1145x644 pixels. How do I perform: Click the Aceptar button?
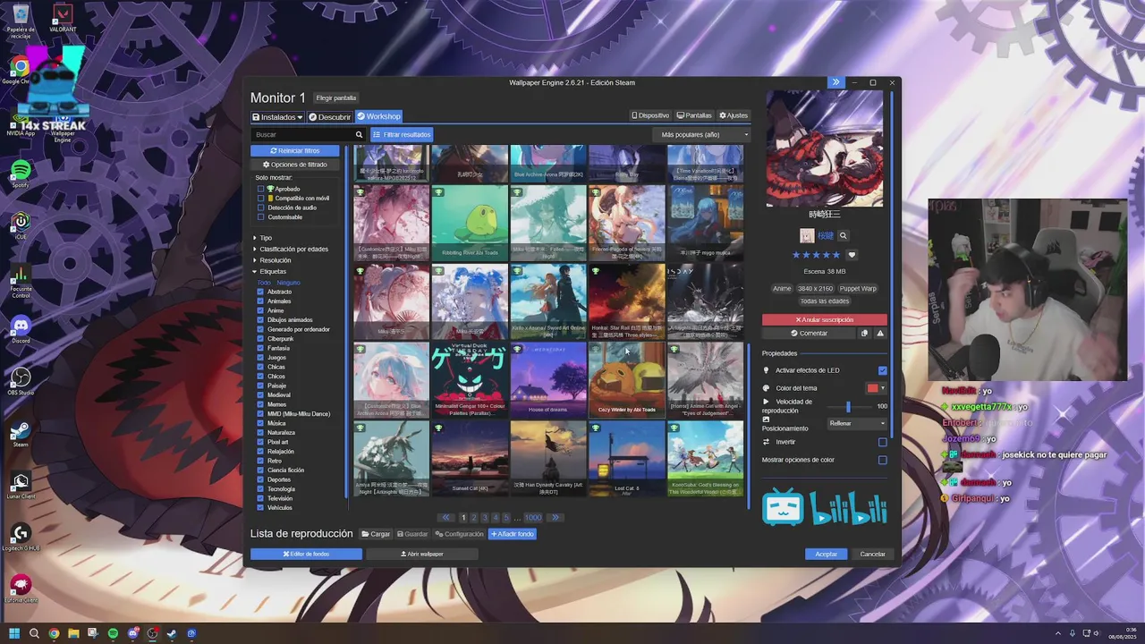pos(826,555)
